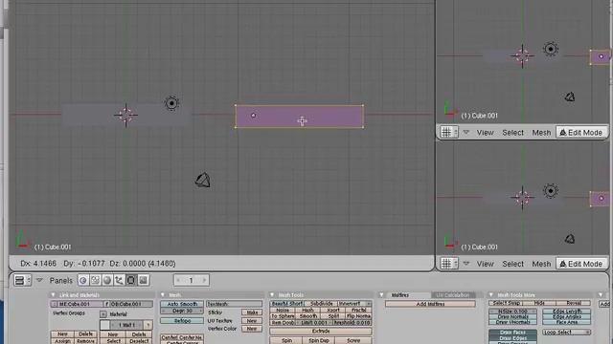Image resolution: width=613 pixels, height=344 pixels.
Task: Toggle Draw Normals option
Action: point(512,316)
